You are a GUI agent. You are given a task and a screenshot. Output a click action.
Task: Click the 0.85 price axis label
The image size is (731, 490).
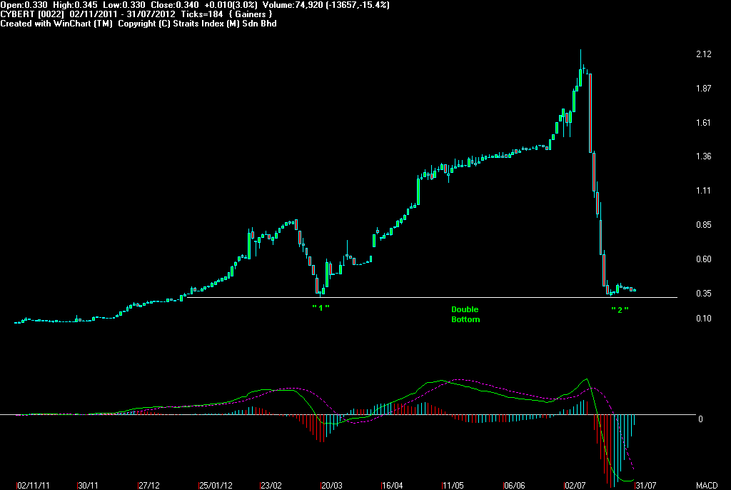pyautogui.click(x=703, y=225)
